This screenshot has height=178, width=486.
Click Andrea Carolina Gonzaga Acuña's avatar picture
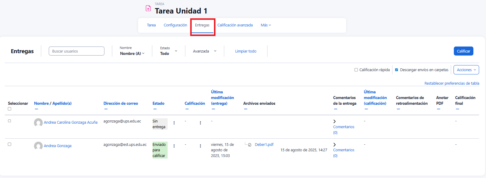pos(38,122)
